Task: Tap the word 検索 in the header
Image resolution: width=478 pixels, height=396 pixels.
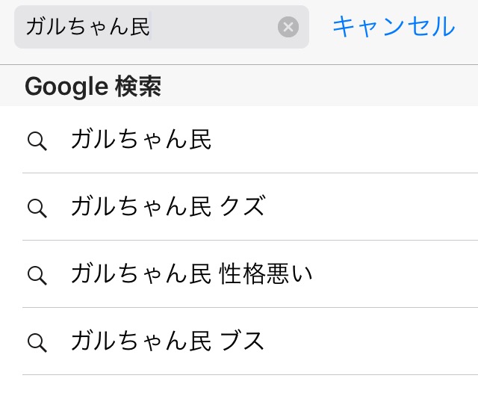Action: point(138,87)
